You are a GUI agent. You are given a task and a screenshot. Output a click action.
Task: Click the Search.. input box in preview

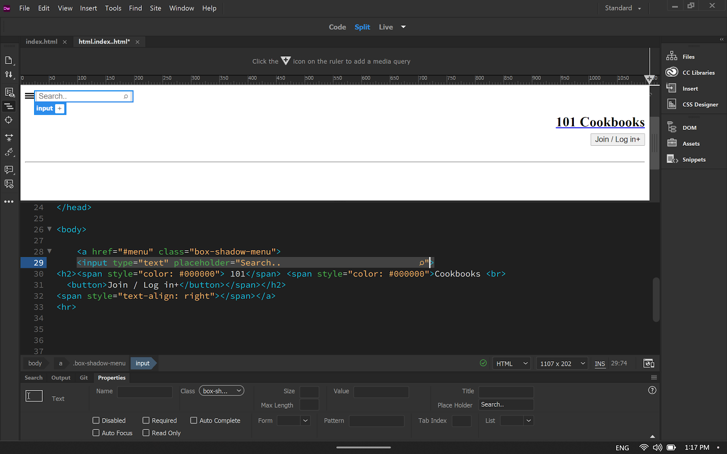(x=84, y=96)
